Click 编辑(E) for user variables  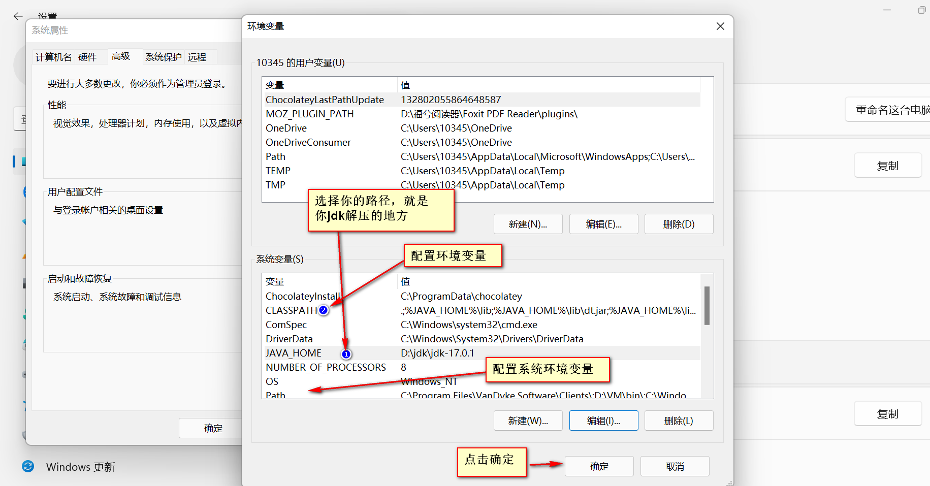pyautogui.click(x=603, y=224)
